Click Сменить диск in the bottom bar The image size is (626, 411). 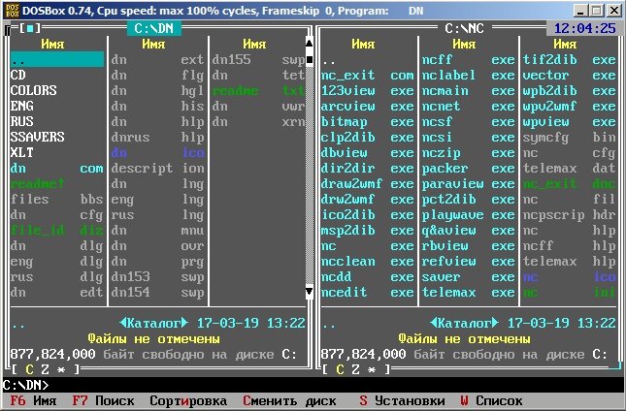pyautogui.click(x=289, y=400)
